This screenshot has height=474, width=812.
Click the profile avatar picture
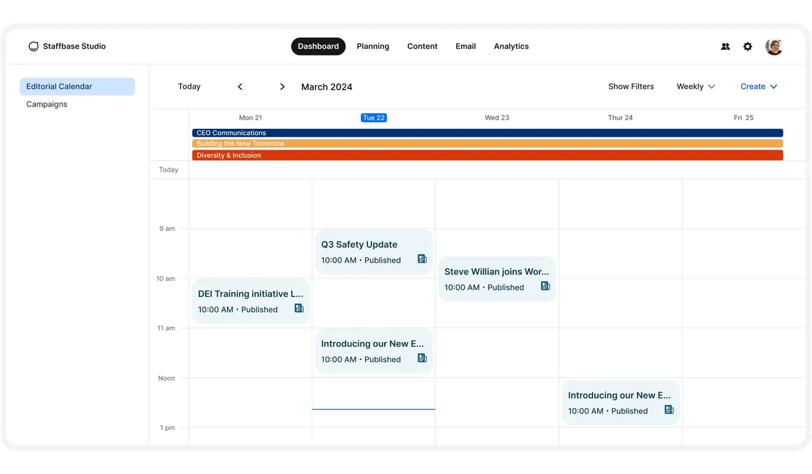(773, 46)
